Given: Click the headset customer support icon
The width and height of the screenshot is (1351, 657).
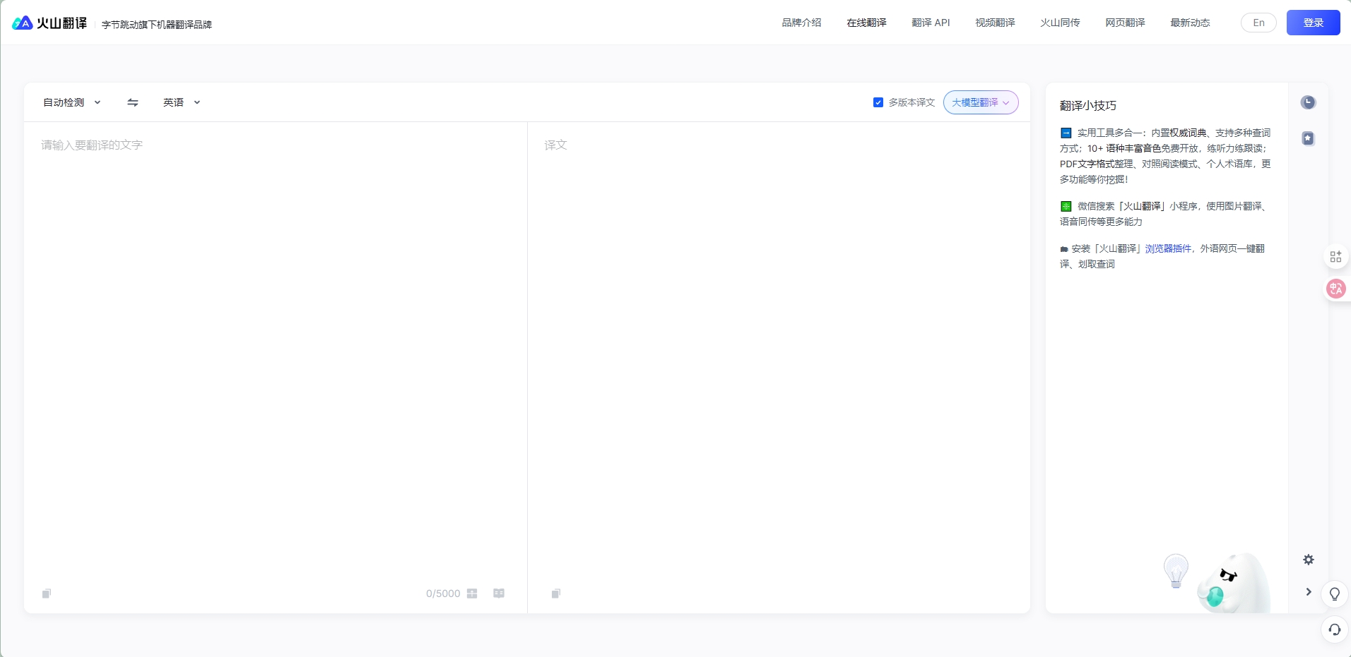Looking at the screenshot, I should (1334, 629).
